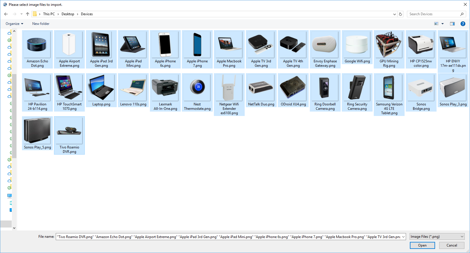The image size is (470, 253).
Task: Choose Apple iPad Mini.png file
Action: pos(133,49)
